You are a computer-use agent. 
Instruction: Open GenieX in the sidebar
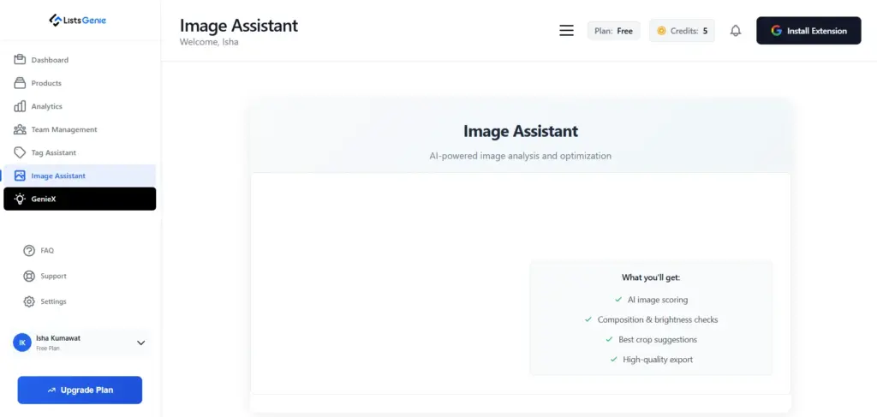pyautogui.click(x=80, y=199)
